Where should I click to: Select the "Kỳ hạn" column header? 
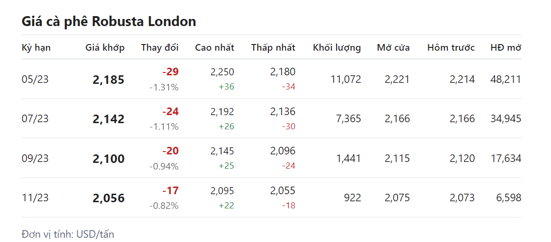point(36,47)
